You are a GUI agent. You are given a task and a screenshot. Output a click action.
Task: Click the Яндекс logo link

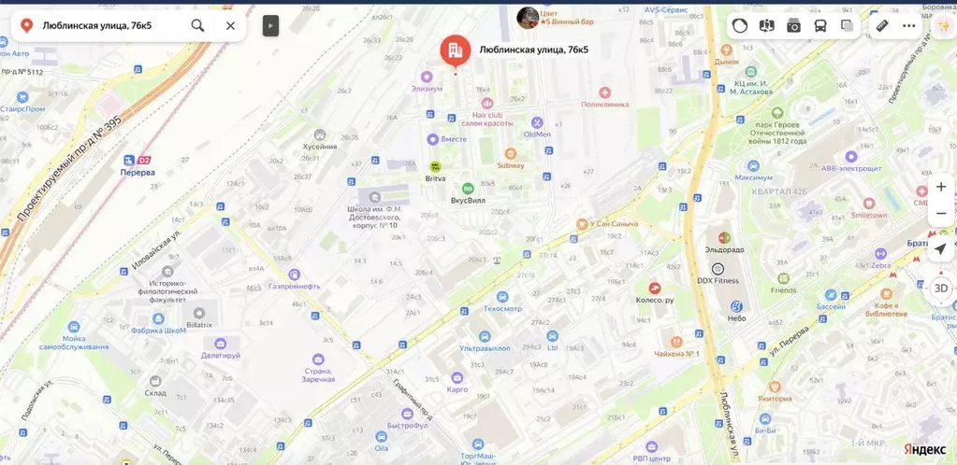(x=924, y=449)
